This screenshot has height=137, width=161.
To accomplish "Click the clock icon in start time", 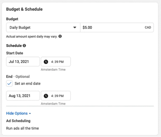I will coord(46,62).
